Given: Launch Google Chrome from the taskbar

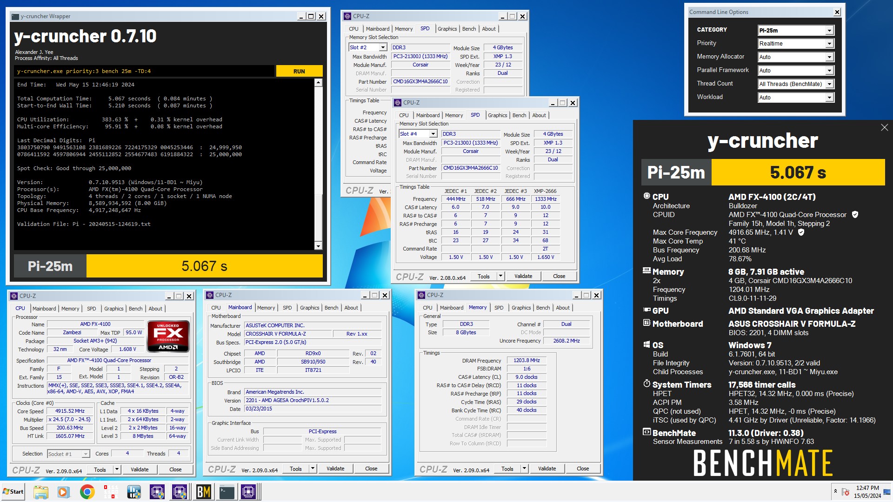Looking at the screenshot, I should pyautogui.click(x=87, y=492).
